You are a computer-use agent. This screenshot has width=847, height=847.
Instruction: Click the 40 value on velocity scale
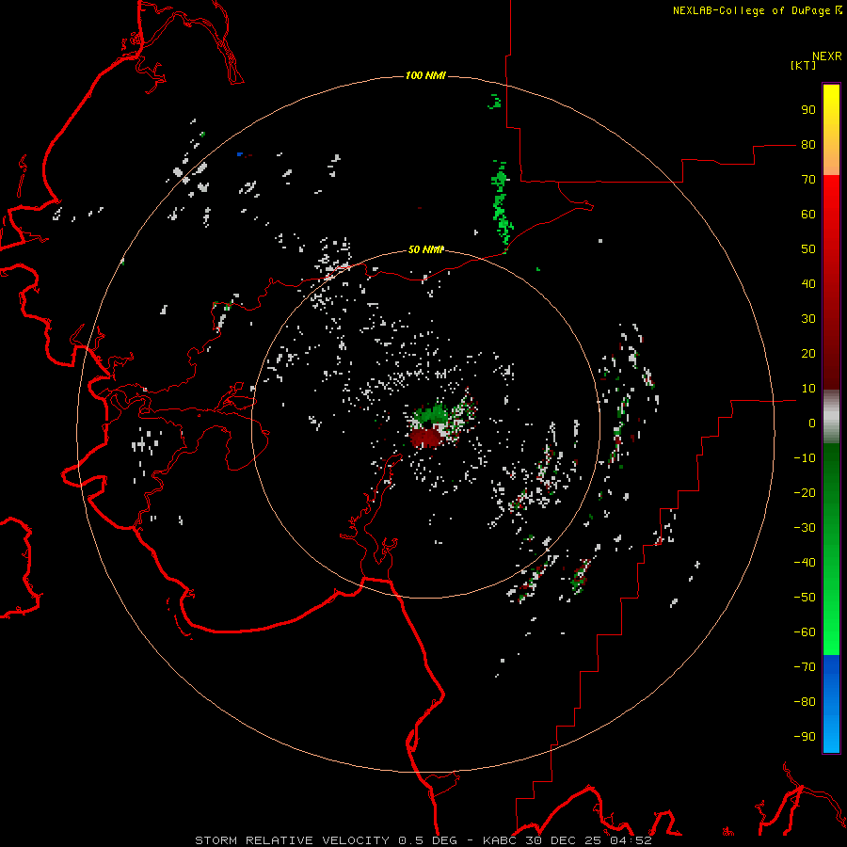point(808,283)
